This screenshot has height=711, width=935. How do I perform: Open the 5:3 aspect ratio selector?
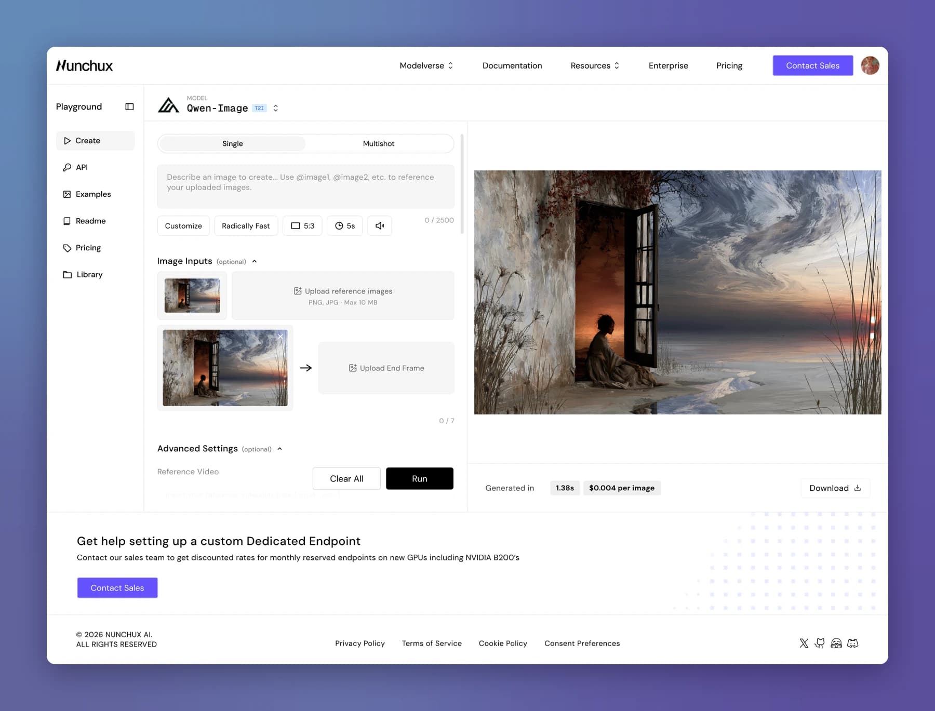point(302,225)
